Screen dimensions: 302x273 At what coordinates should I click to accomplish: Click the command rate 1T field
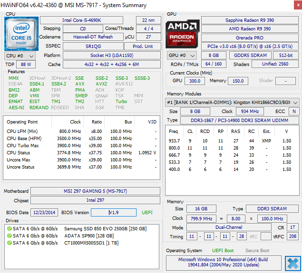(292, 227)
